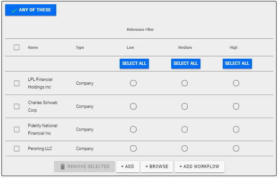
Task: Set Fidelity National Financial relevance to High
Action: (236, 129)
